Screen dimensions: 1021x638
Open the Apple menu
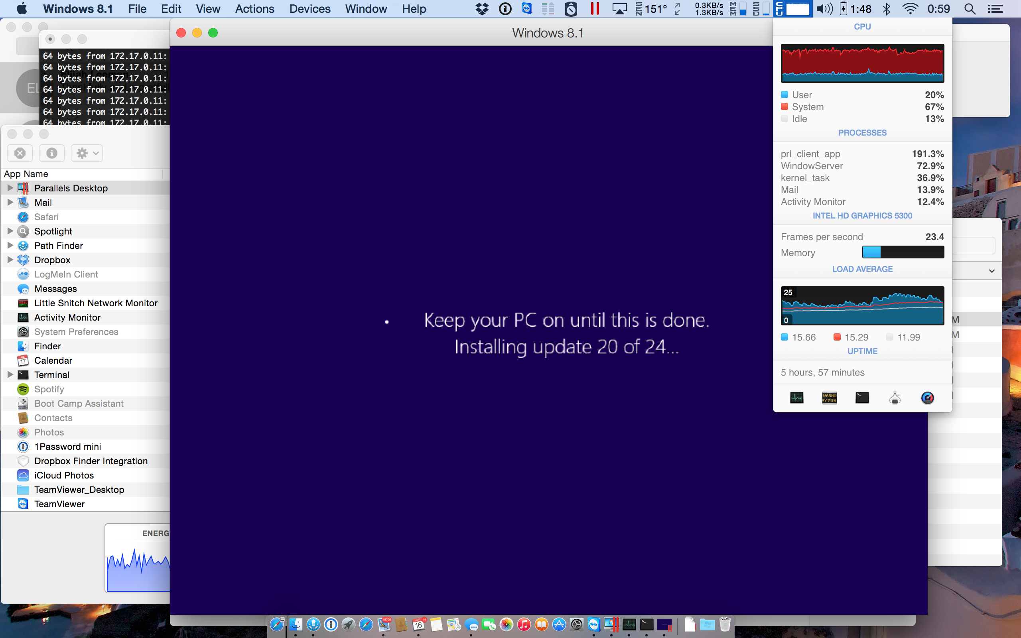click(21, 8)
